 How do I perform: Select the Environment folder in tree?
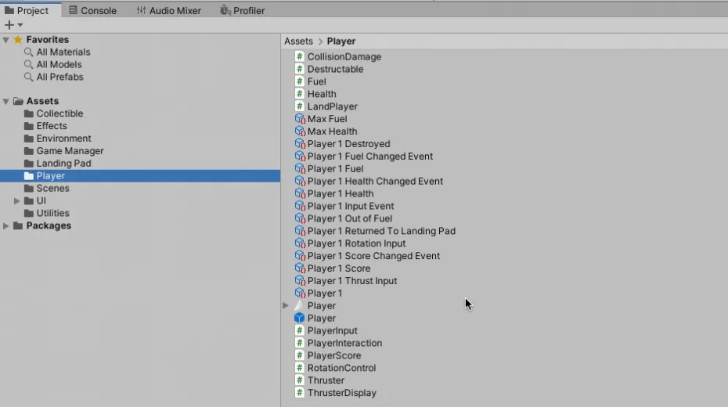tap(63, 139)
